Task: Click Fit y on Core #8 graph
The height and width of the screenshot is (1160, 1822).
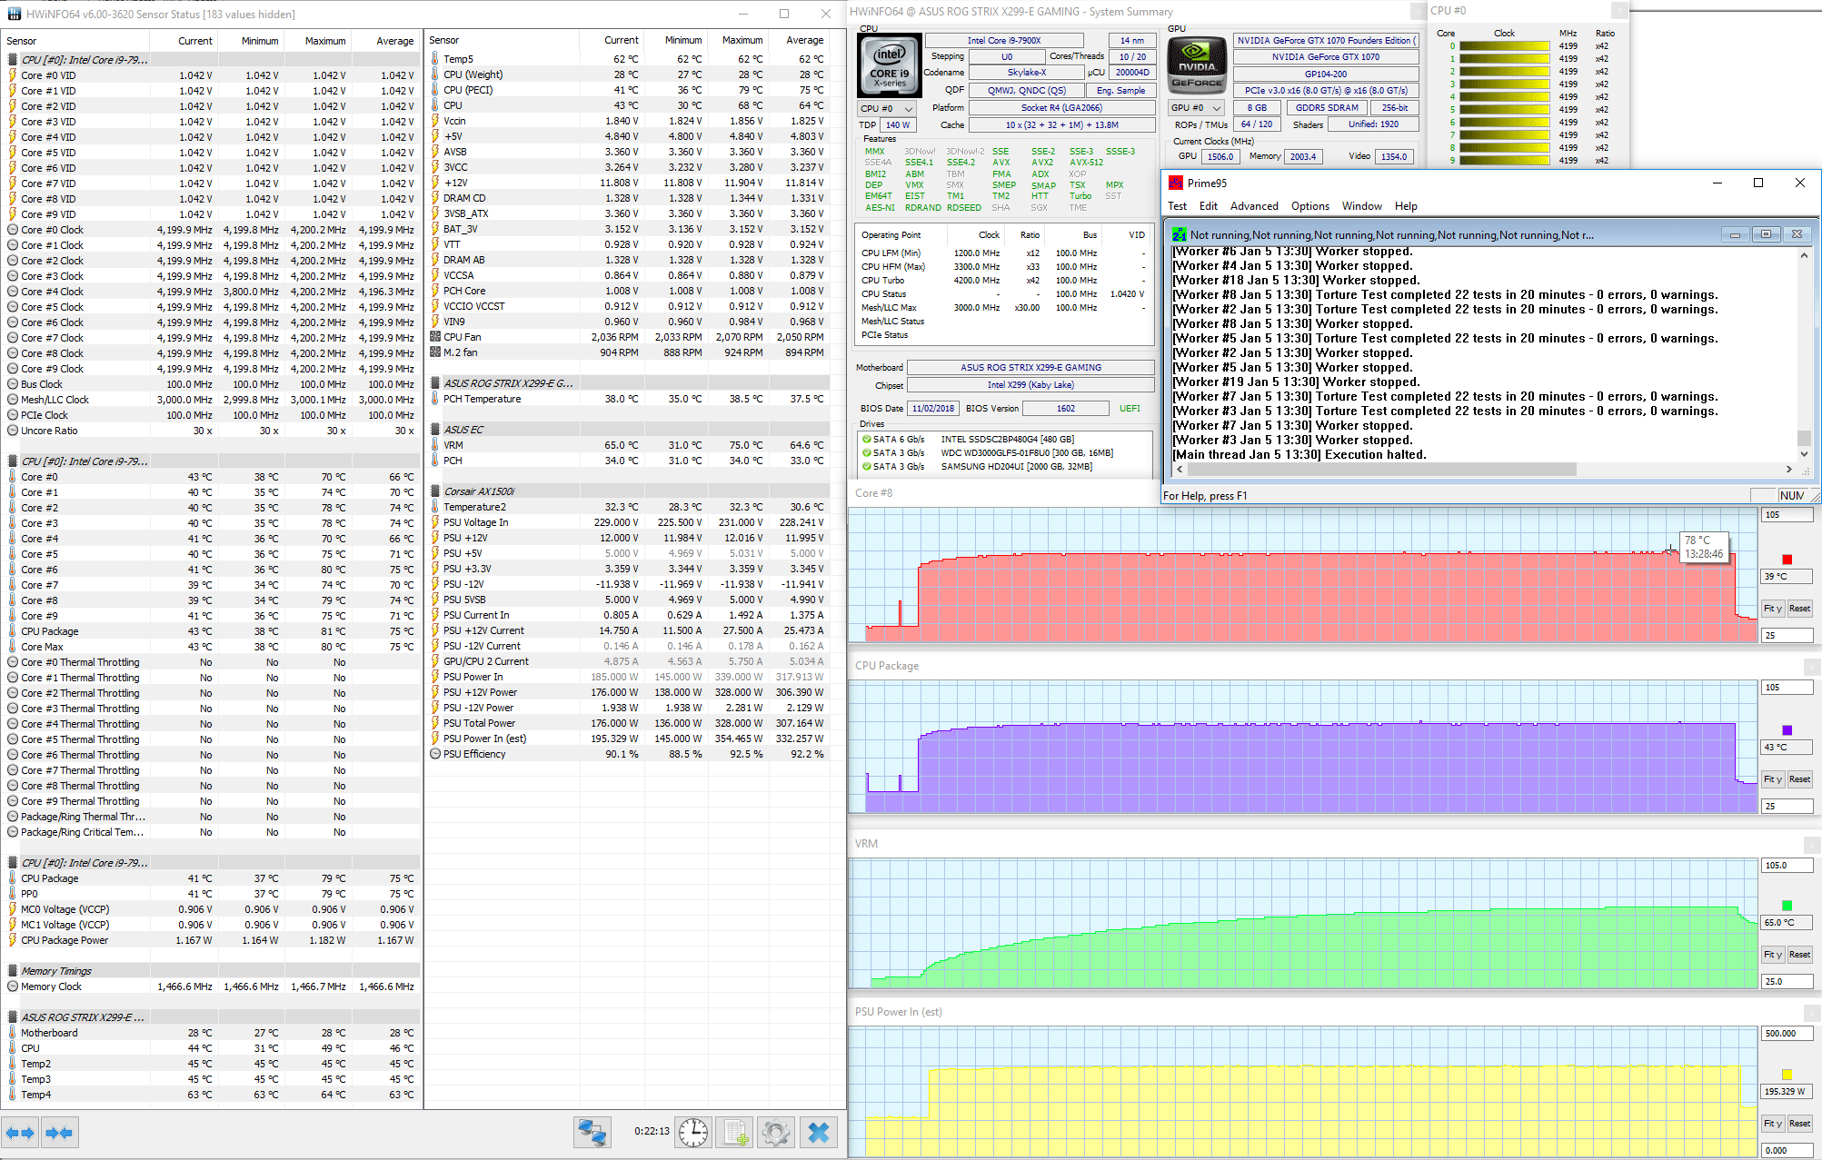Action: pyautogui.click(x=1773, y=609)
